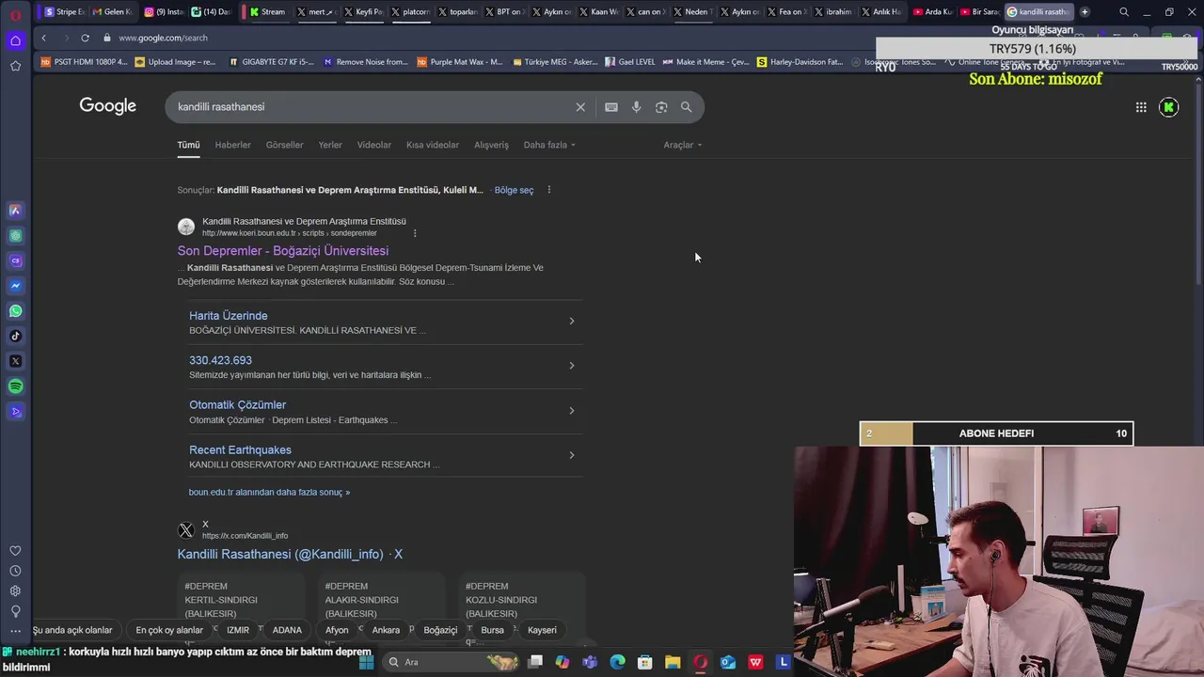Click the Windows taskbar search box
The image size is (1204, 677).
pos(451,662)
